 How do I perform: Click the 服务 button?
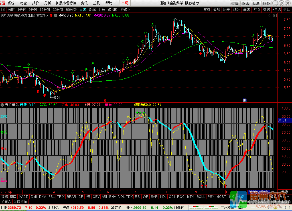pyautogui.click(x=266, y=3)
